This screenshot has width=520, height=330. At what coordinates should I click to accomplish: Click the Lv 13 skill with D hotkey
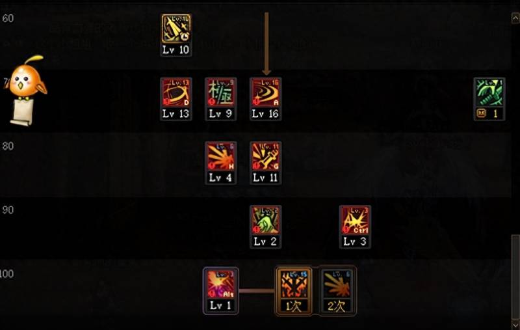coord(176,99)
